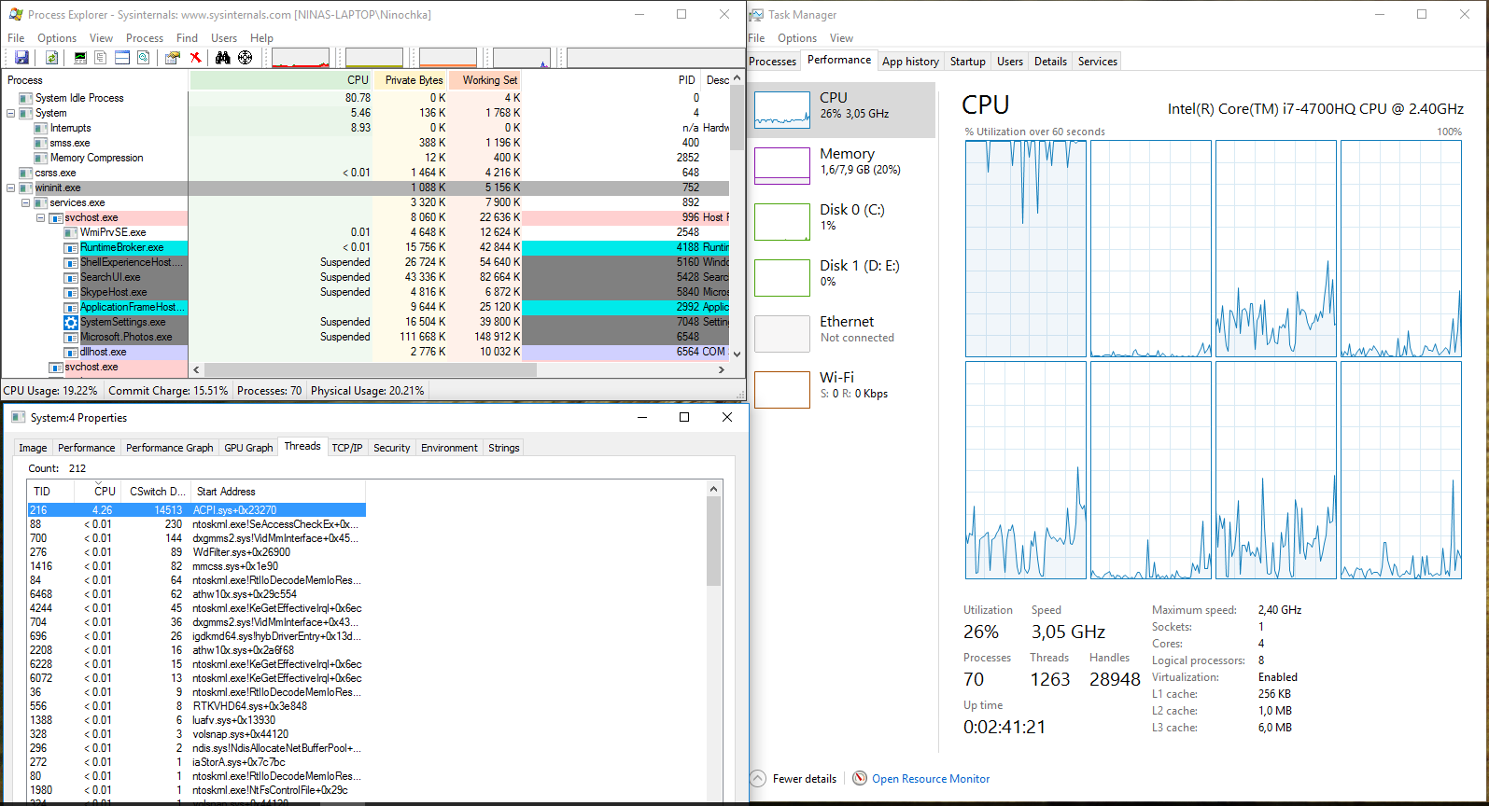The height and width of the screenshot is (806, 1489).
Task: Click the Open Resource Monitor icon
Action: (x=860, y=778)
